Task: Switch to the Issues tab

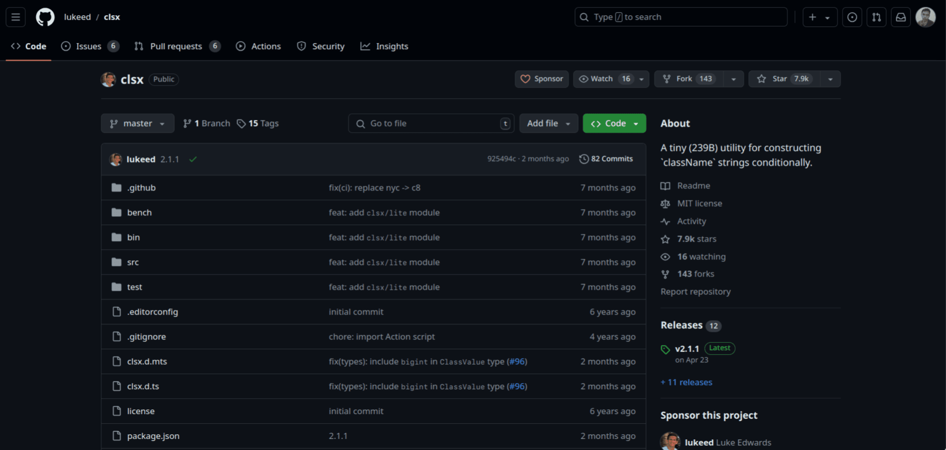Action: click(x=90, y=46)
